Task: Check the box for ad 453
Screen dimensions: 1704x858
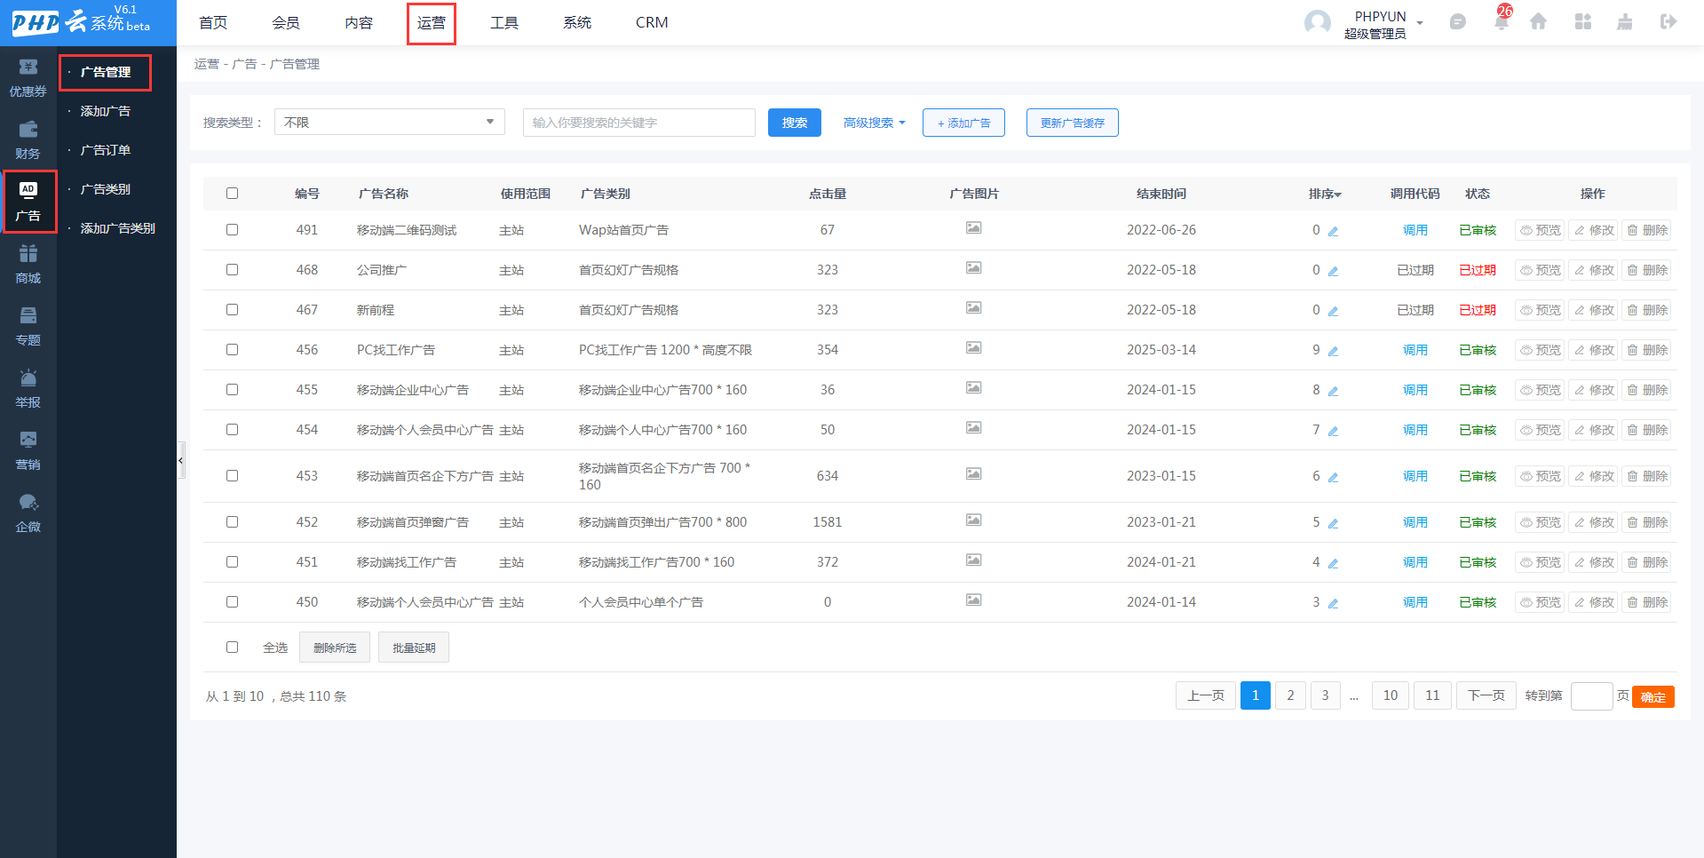Action: tap(232, 476)
